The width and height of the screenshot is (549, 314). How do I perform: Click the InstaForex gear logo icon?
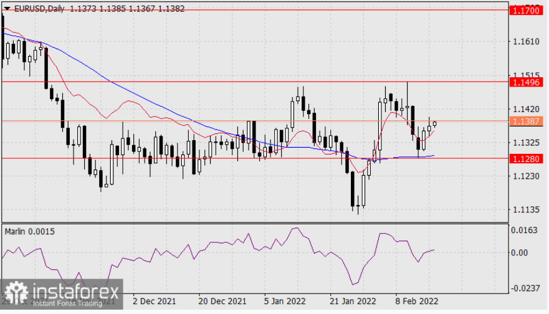pos(16,293)
